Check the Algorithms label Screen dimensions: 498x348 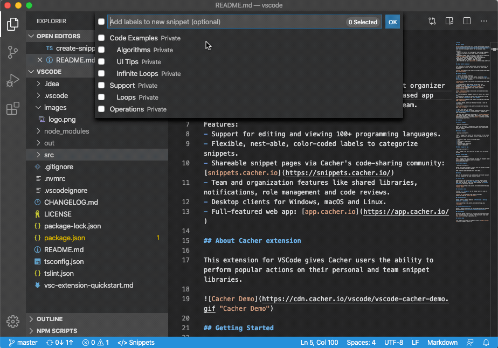coord(101,50)
